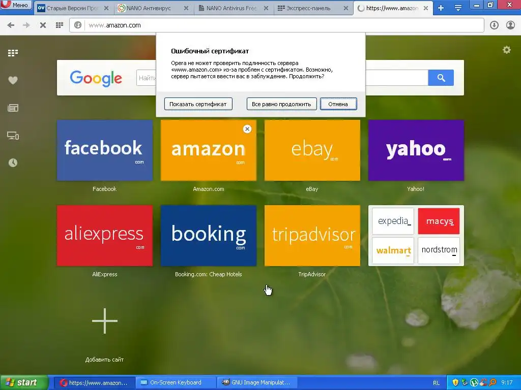
Task: Open Speed Dial grid icon in toolbar
Action: tap(60, 25)
